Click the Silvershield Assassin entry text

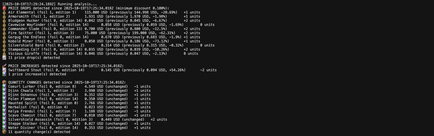pos(30,120)
